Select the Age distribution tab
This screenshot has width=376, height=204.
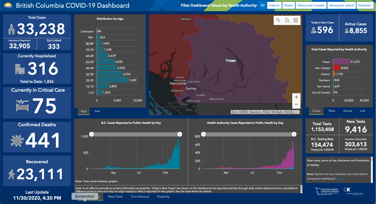pyautogui.click(x=83, y=111)
